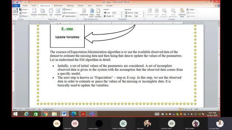The image size is (232, 130).
Task: Switch to the Insert tab
Action: [34, 6]
